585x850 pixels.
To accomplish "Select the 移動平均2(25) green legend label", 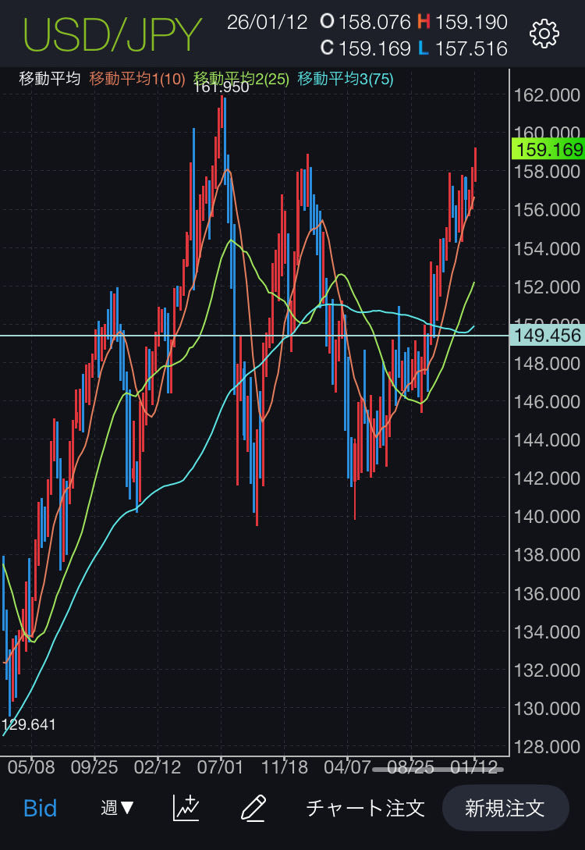I will [241, 78].
